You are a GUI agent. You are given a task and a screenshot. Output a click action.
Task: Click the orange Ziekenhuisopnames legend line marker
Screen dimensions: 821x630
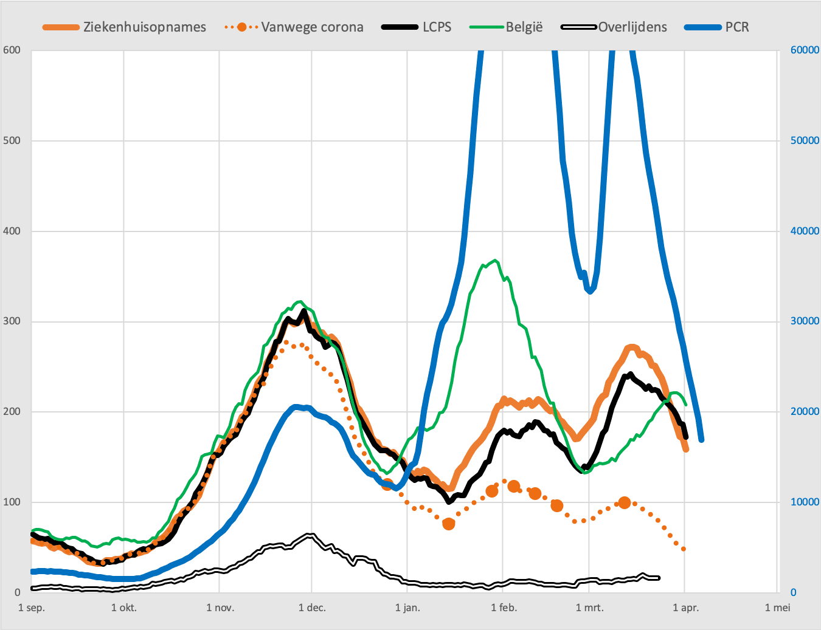point(61,27)
